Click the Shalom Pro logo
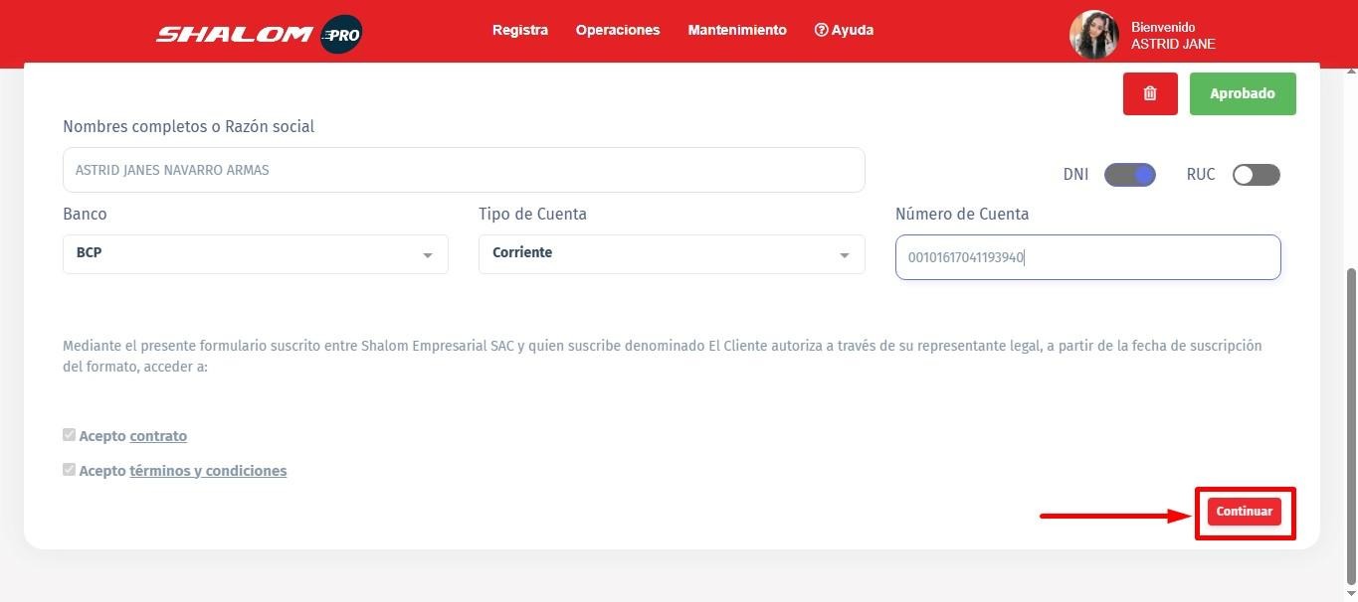Image resolution: width=1358 pixels, height=602 pixels. [259, 34]
